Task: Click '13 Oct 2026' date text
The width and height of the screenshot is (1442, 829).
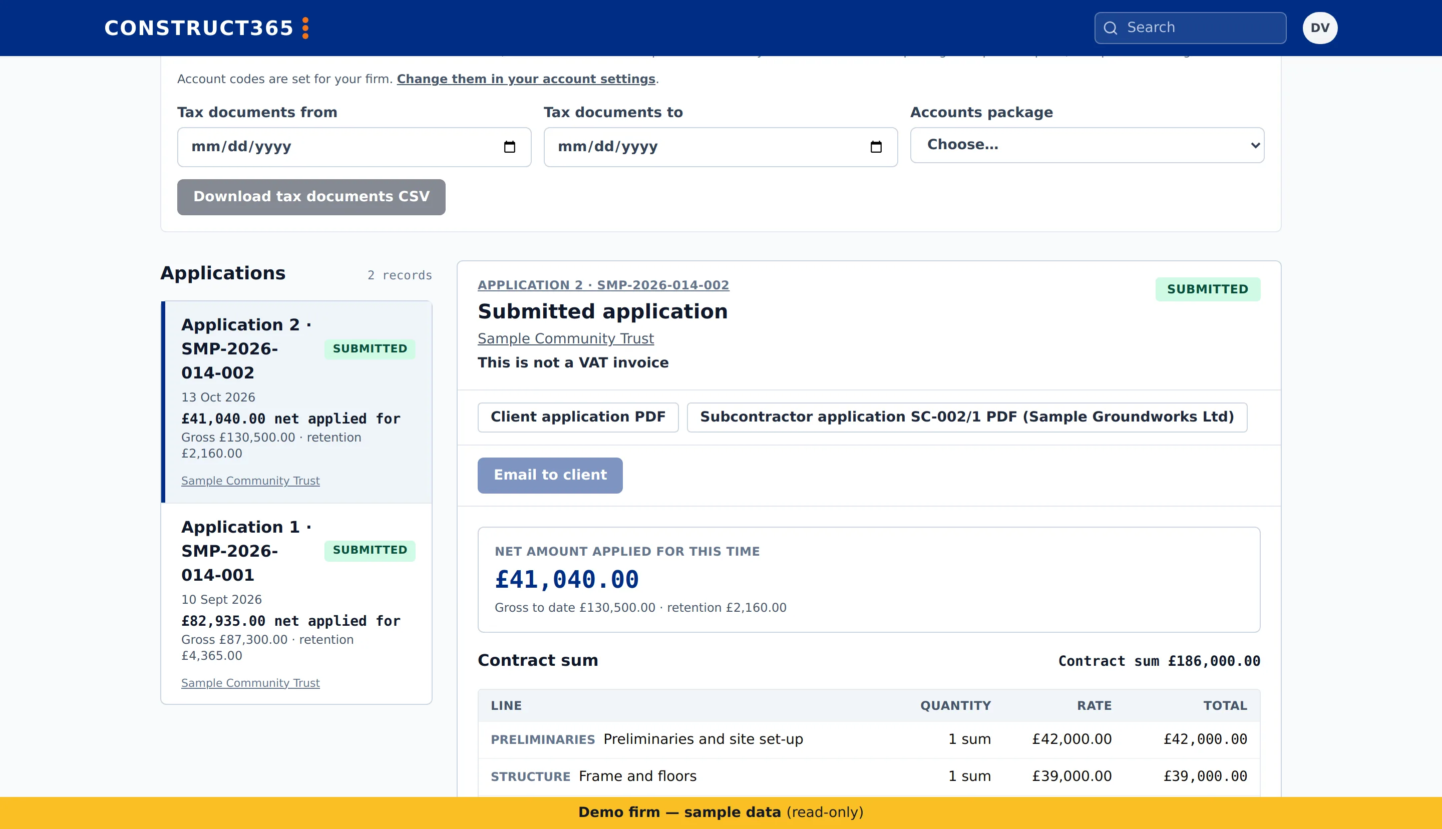Action: [218, 397]
